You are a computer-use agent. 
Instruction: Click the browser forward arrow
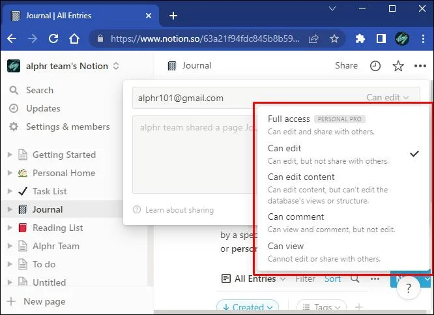(x=33, y=38)
